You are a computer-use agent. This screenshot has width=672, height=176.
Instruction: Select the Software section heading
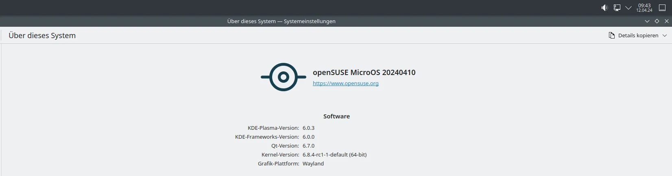coord(336,116)
